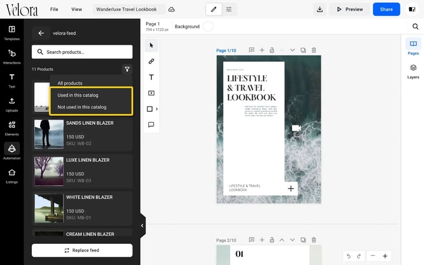Expand the shape tool options arrow
The height and width of the screenshot is (265, 424).
point(157,109)
